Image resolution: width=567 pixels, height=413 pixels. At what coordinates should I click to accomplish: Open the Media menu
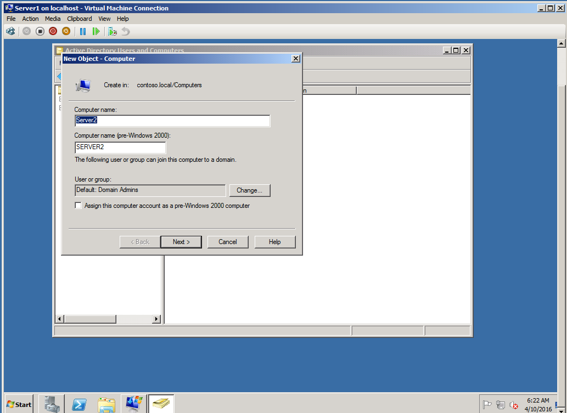pos(53,19)
